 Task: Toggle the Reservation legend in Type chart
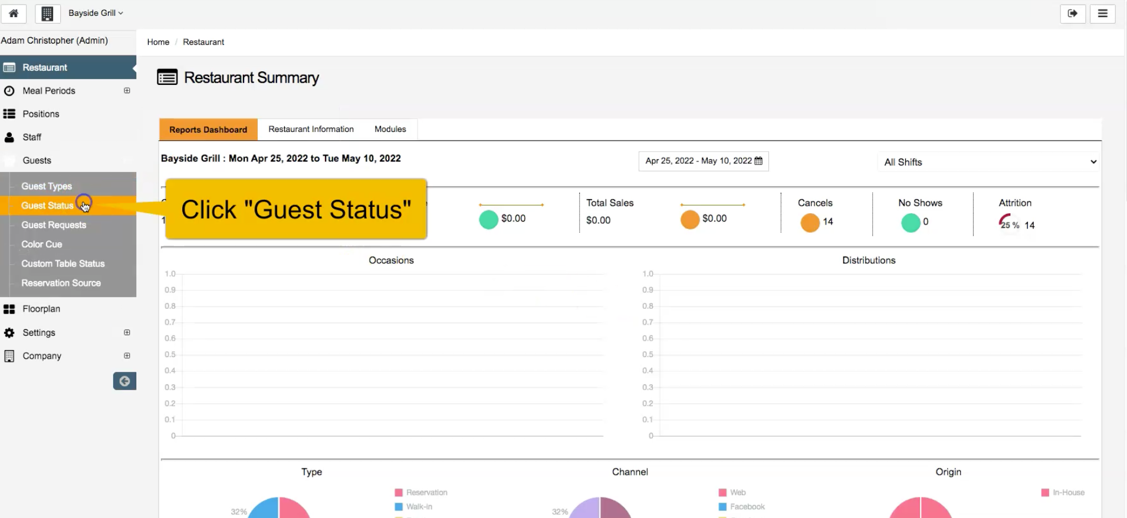click(x=421, y=493)
